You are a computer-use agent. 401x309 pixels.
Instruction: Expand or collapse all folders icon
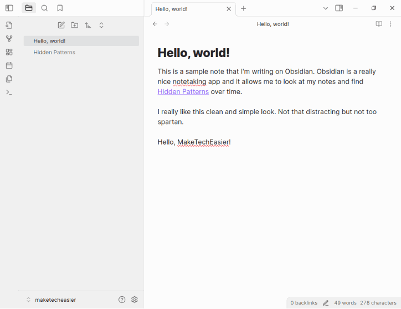101,25
